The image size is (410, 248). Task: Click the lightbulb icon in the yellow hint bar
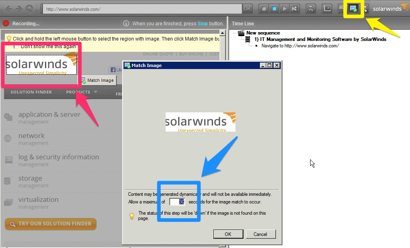click(x=9, y=39)
